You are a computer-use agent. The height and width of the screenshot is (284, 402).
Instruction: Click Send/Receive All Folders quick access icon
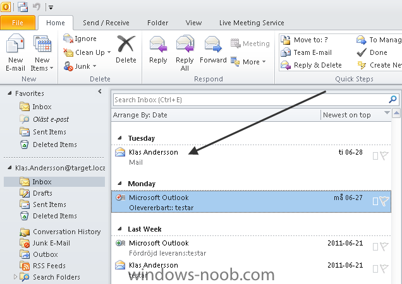point(23,7)
